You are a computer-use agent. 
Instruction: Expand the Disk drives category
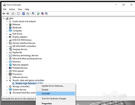pyautogui.click(x=7, y=34)
